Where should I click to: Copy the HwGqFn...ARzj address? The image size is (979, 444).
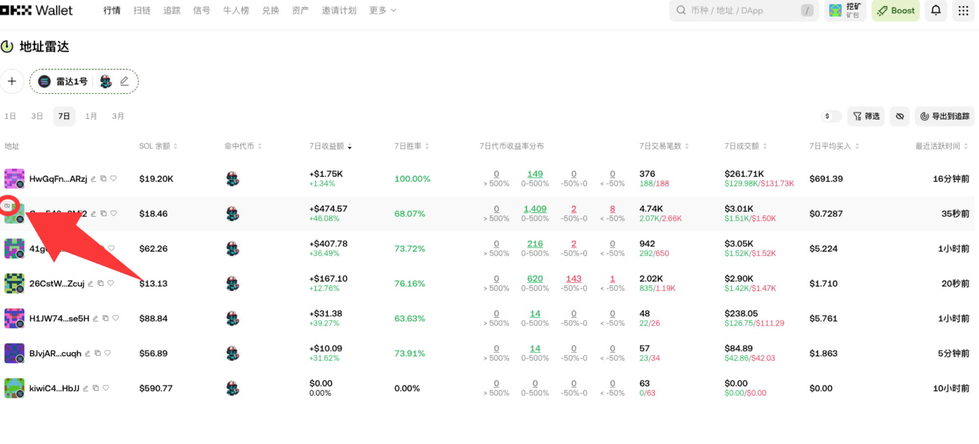pos(103,179)
